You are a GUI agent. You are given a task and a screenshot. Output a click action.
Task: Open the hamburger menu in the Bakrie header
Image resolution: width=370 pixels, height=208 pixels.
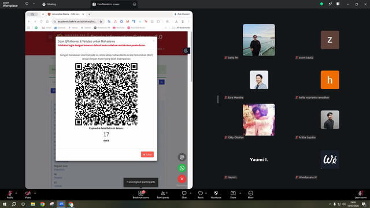(50, 37)
